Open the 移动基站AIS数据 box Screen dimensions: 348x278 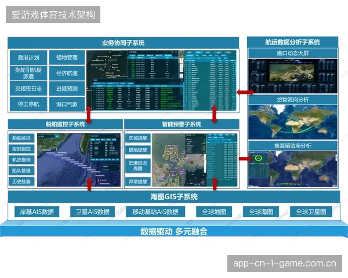(x=155, y=212)
